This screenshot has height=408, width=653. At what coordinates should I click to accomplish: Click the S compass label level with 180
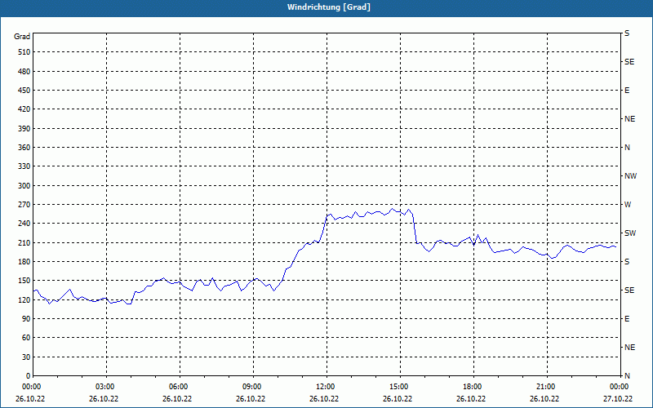627,262
